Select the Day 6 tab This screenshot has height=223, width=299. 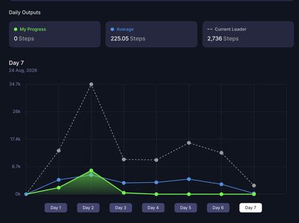coord(218,208)
